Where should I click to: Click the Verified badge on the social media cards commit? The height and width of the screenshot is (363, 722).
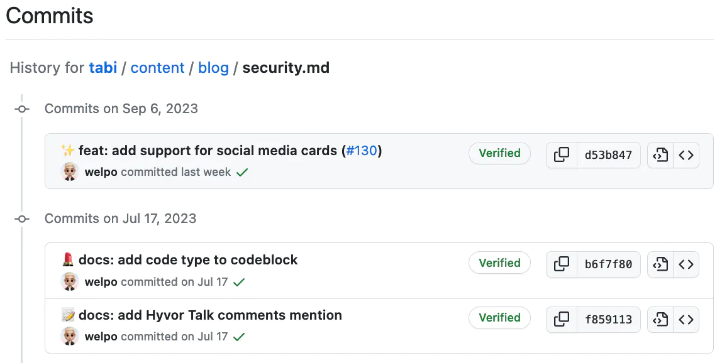point(499,153)
